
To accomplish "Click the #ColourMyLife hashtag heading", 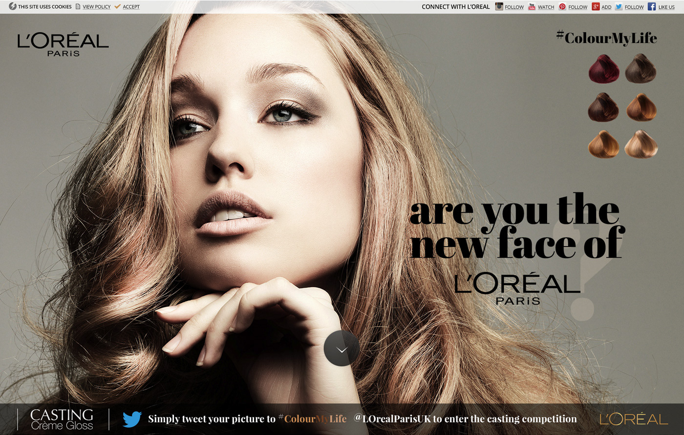I will 607,38.
